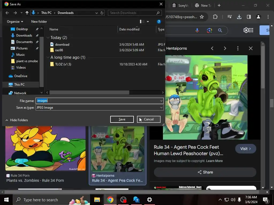Open the piant vs zmobe folder shortcut
274x205 pixels.
(27, 61)
